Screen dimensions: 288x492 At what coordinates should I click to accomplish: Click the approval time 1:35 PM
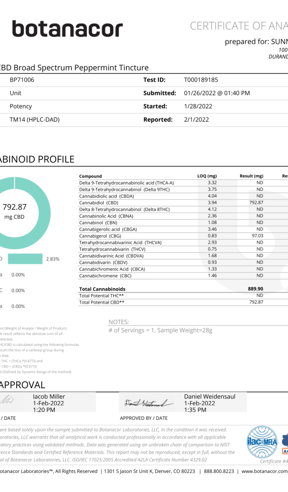click(x=195, y=410)
